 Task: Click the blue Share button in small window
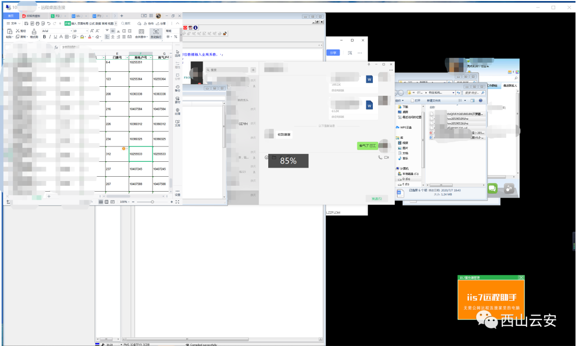333,53
